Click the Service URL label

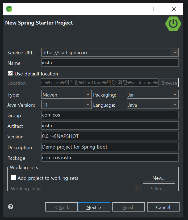[x=20, y=53]
